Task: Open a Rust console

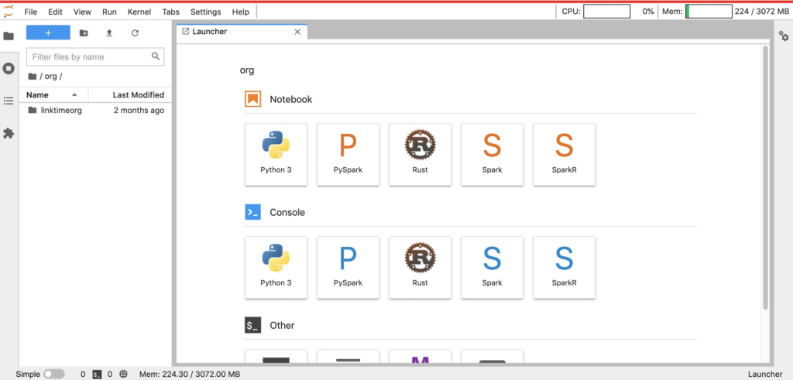Action: click(421, 267)
